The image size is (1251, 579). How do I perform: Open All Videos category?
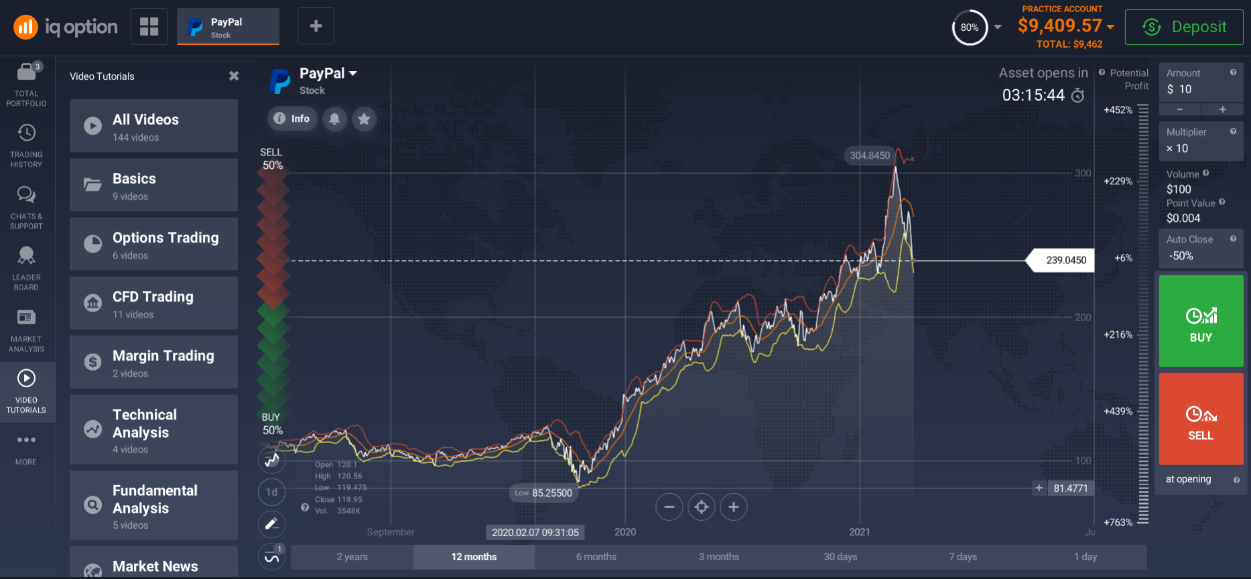[153, 126]
